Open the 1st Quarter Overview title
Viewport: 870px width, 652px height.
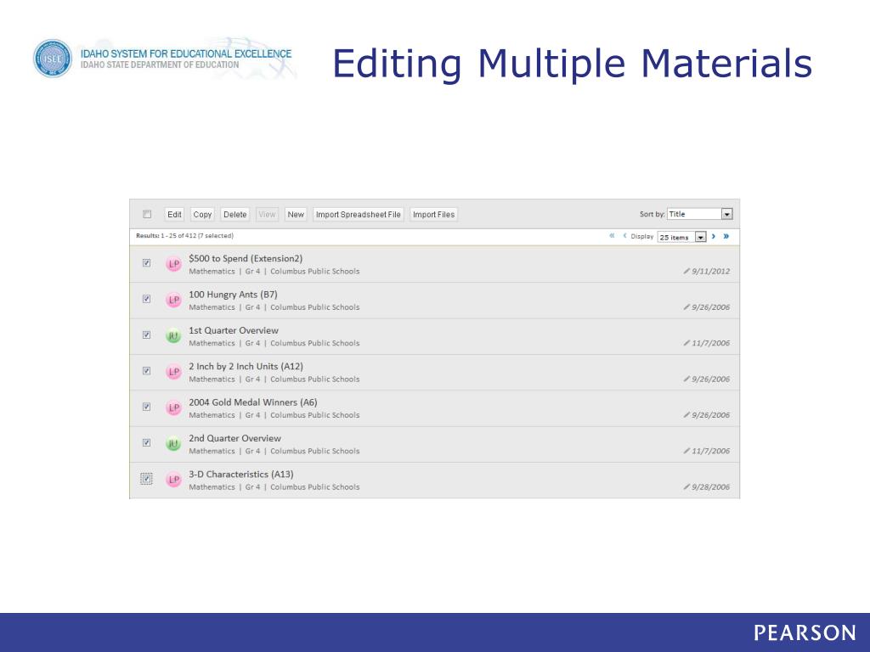234,330
